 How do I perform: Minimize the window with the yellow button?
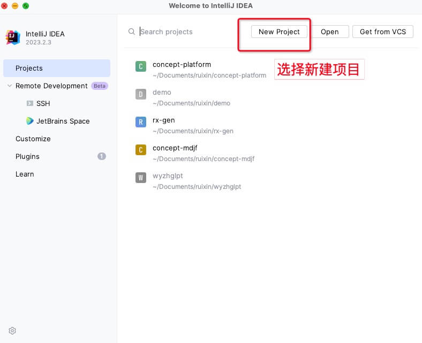(x=15, y=6)
